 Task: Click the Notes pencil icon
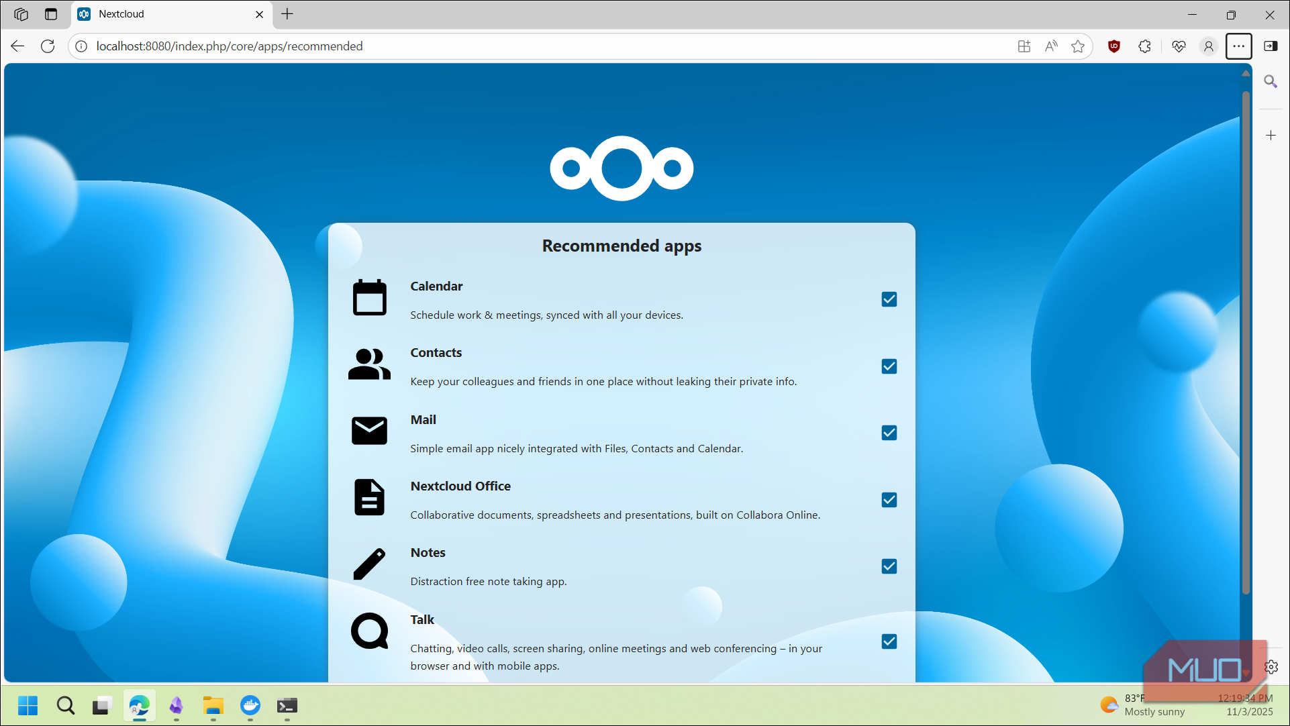point(369,564)
